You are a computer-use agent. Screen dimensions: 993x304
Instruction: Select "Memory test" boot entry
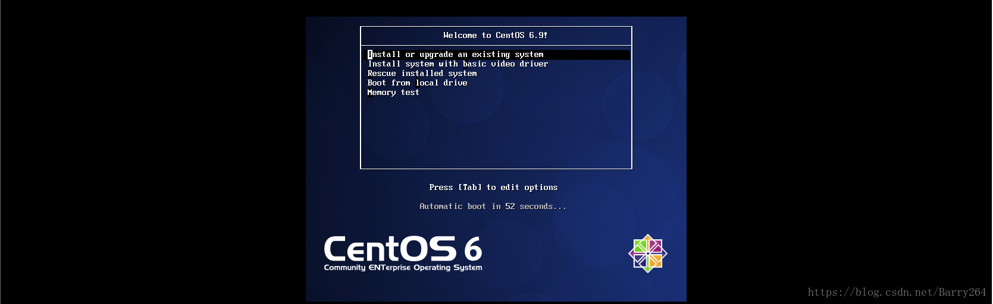(393, 93)
